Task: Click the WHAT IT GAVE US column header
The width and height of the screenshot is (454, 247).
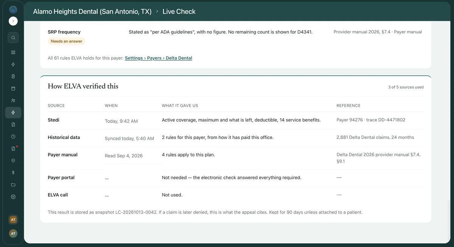Action: point(180,106)
